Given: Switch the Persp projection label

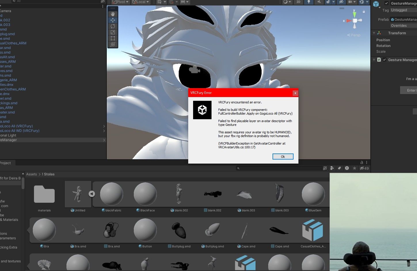Looking at the screenshot, I should (354, 35).
